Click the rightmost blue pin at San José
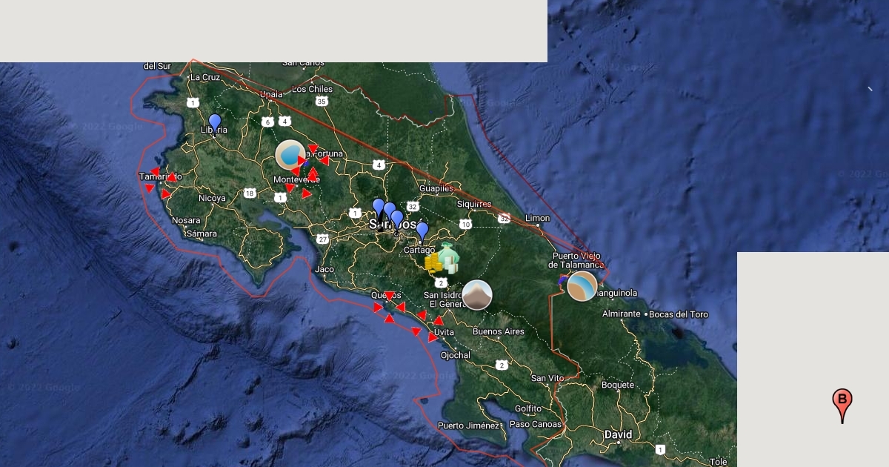The image size is (889, 467). (398, 219)
